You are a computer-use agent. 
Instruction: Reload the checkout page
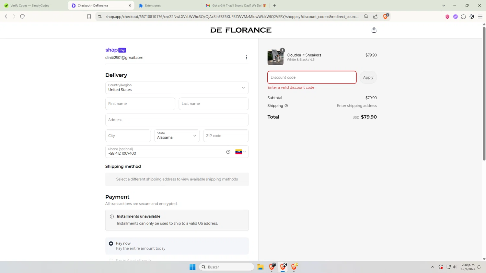click(22, 16)
